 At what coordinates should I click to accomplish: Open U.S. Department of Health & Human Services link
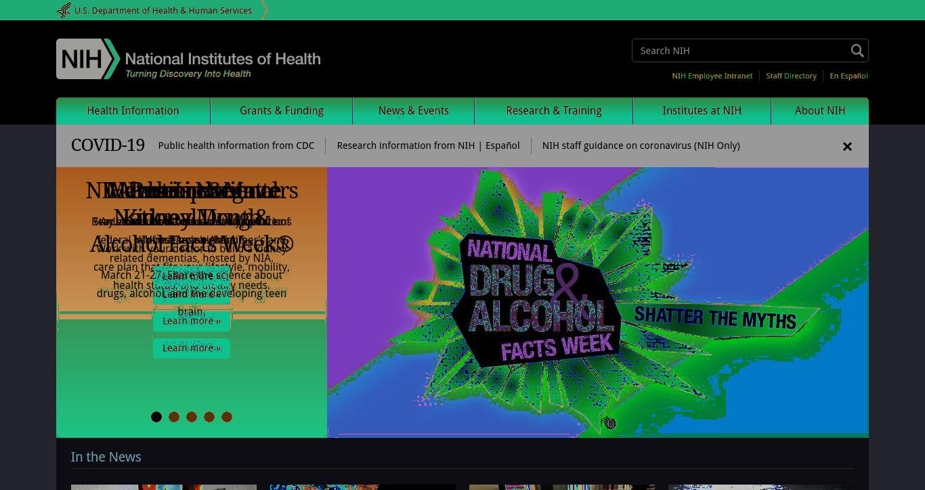pos(163,10)
